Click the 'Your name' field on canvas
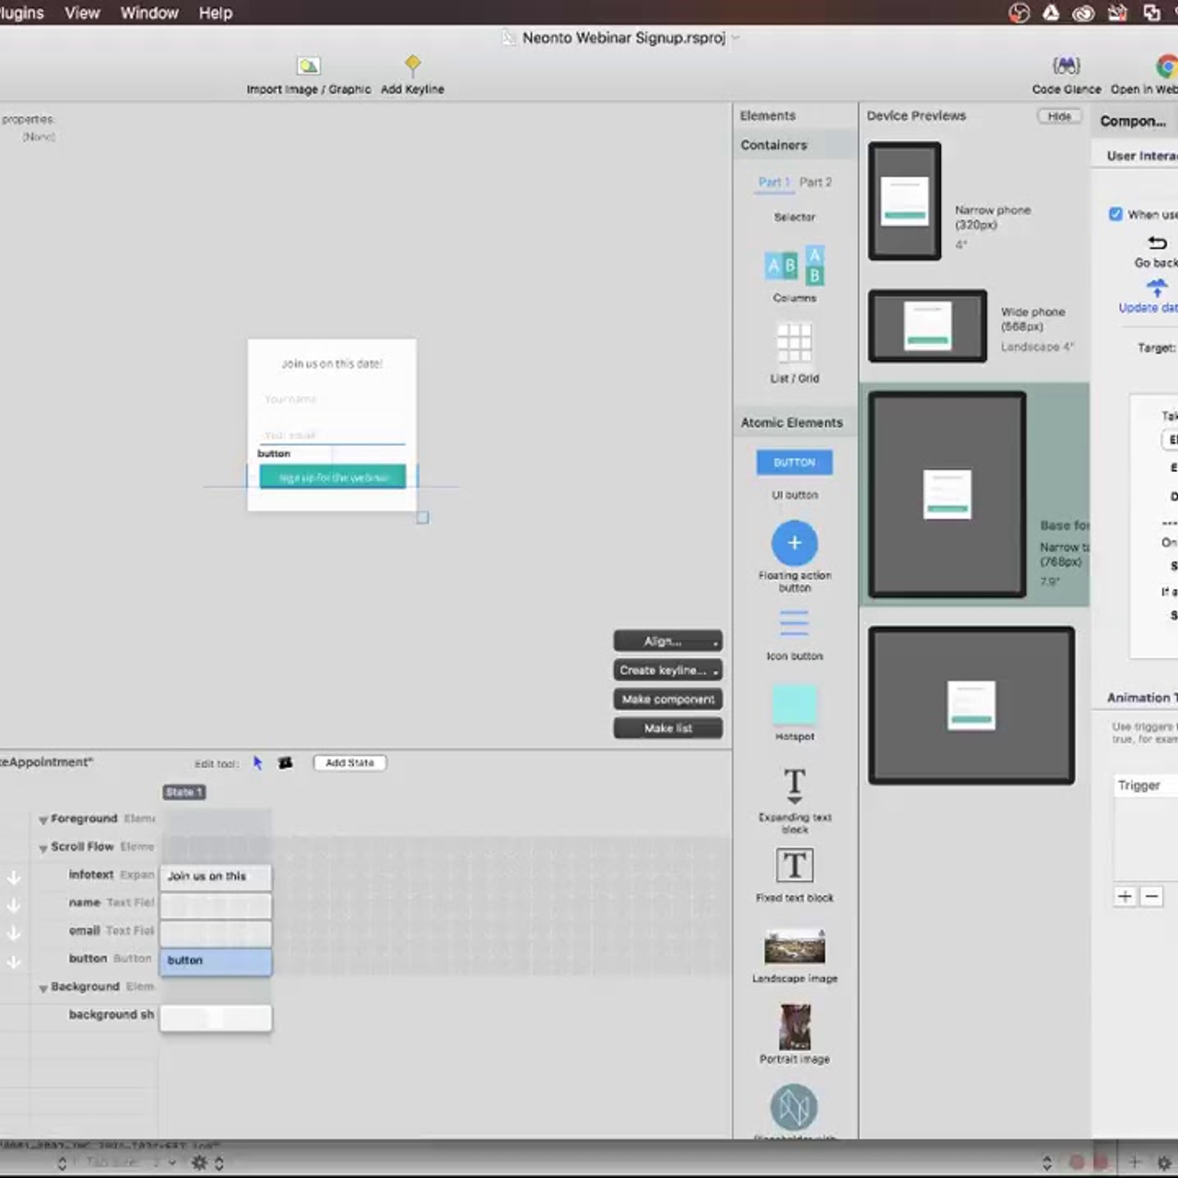This screenshot has height=1178, width=1178. click(331, 399)
